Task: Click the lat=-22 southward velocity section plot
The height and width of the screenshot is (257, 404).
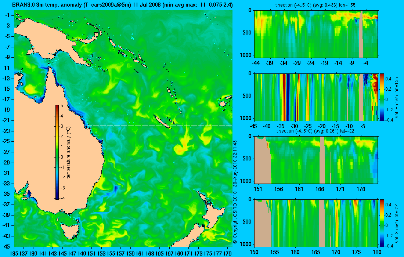Action: 316,223
